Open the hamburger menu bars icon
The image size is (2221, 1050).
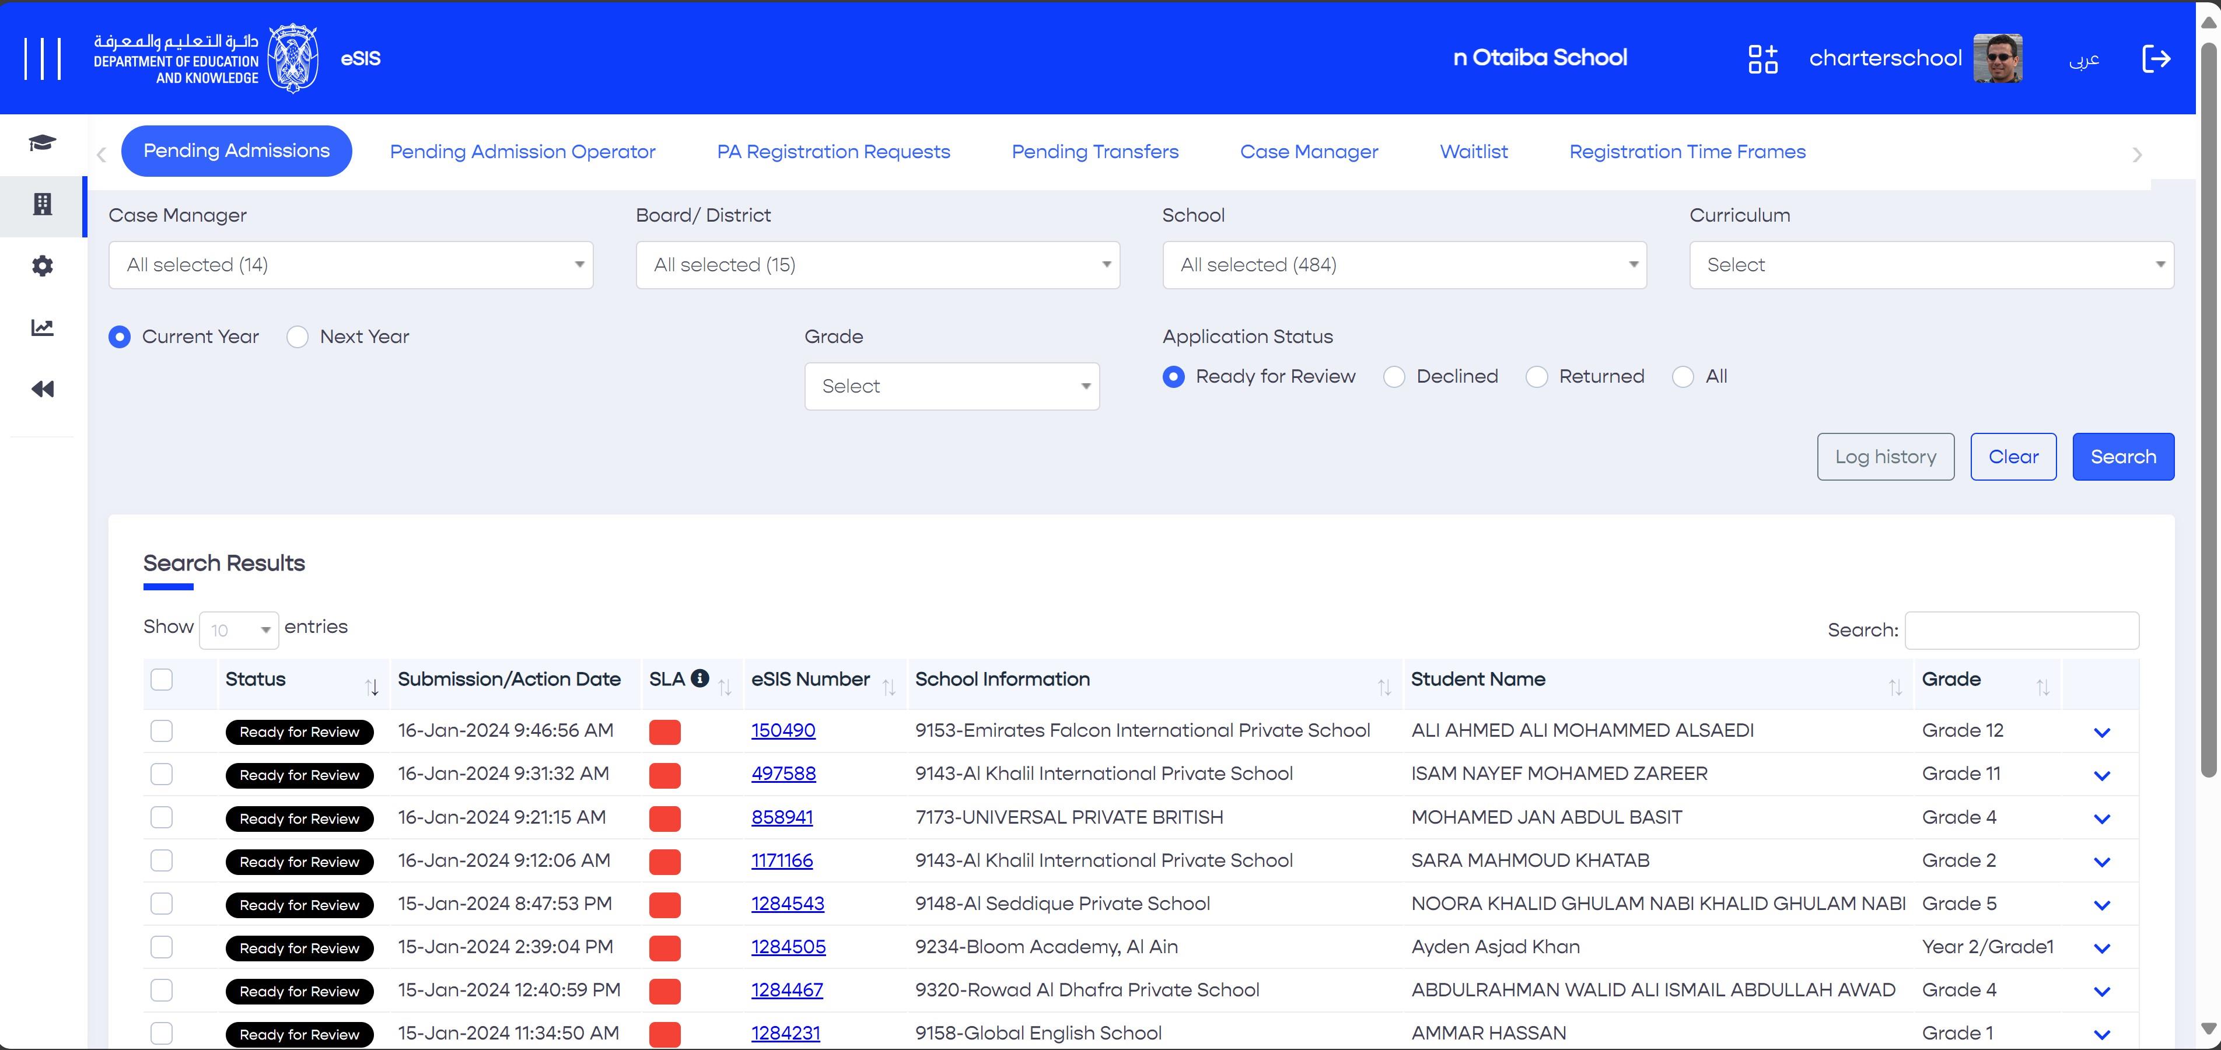(42, 58)
